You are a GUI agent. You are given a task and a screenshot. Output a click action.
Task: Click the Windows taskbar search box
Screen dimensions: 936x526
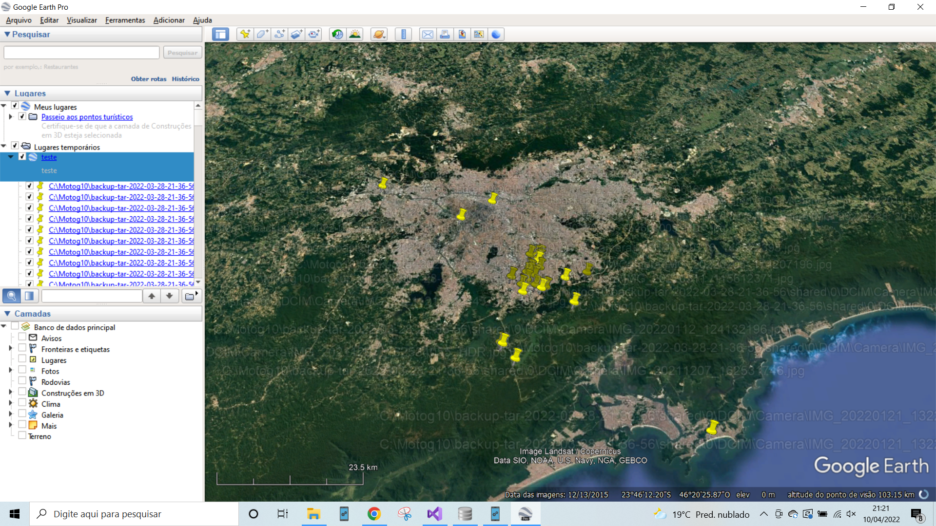[134, 514]
